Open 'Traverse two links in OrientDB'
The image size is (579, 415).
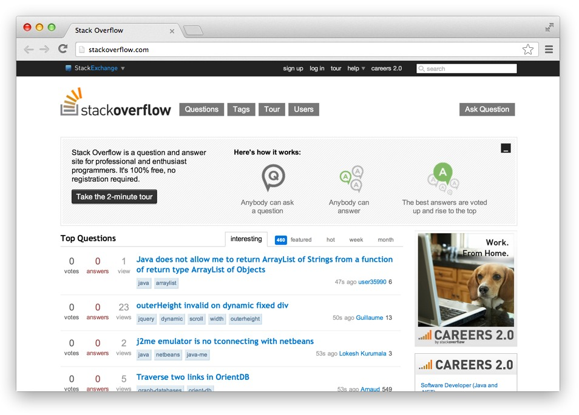pyautogui.click(x=193, y=377)
